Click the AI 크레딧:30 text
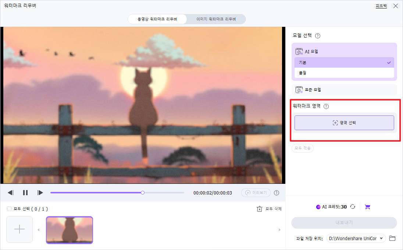403x250 pixels. pos(334,207)
